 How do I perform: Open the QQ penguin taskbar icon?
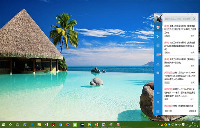(x=53, y=125)
